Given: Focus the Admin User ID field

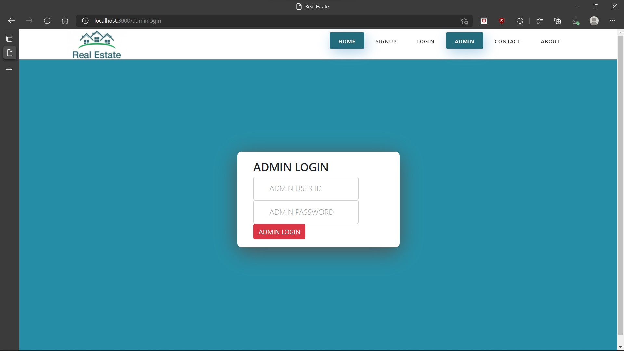Looking at the screenshot, I should [306, 188].
